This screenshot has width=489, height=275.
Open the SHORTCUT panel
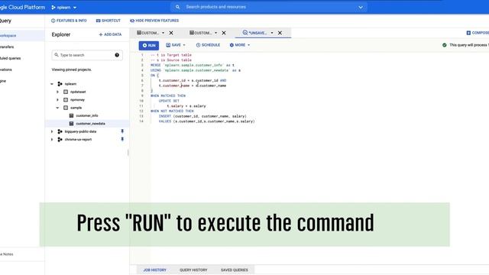[x=108, y=21]
